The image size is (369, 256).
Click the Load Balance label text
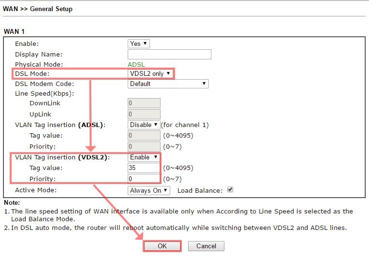pos(200,190)
